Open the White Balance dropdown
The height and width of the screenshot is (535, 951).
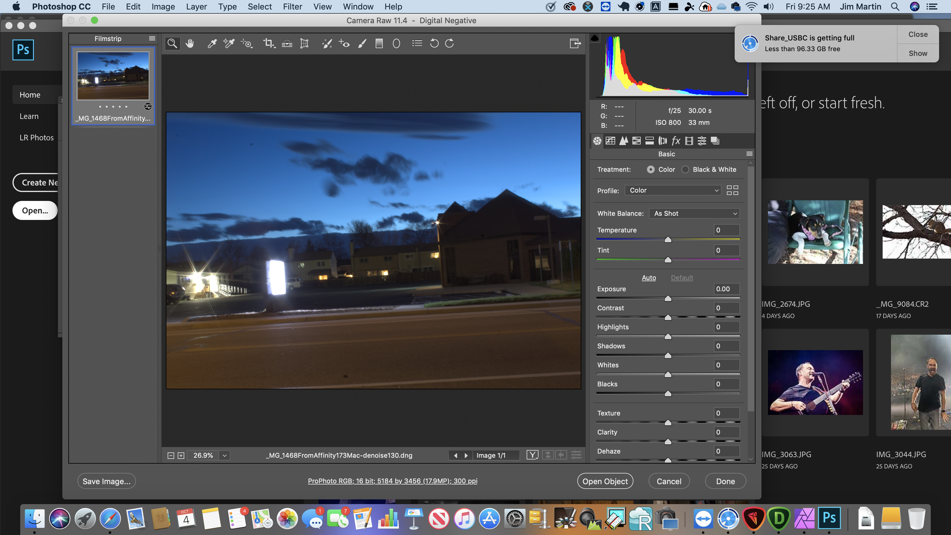point(694,213)
